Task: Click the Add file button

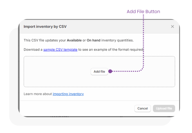Action: click(99, 72)
